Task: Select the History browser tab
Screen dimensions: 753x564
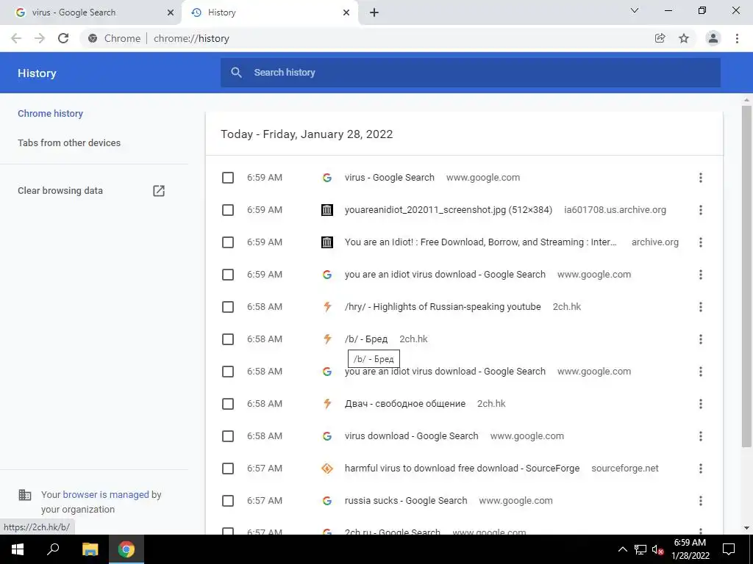Action: click(269, 13)
